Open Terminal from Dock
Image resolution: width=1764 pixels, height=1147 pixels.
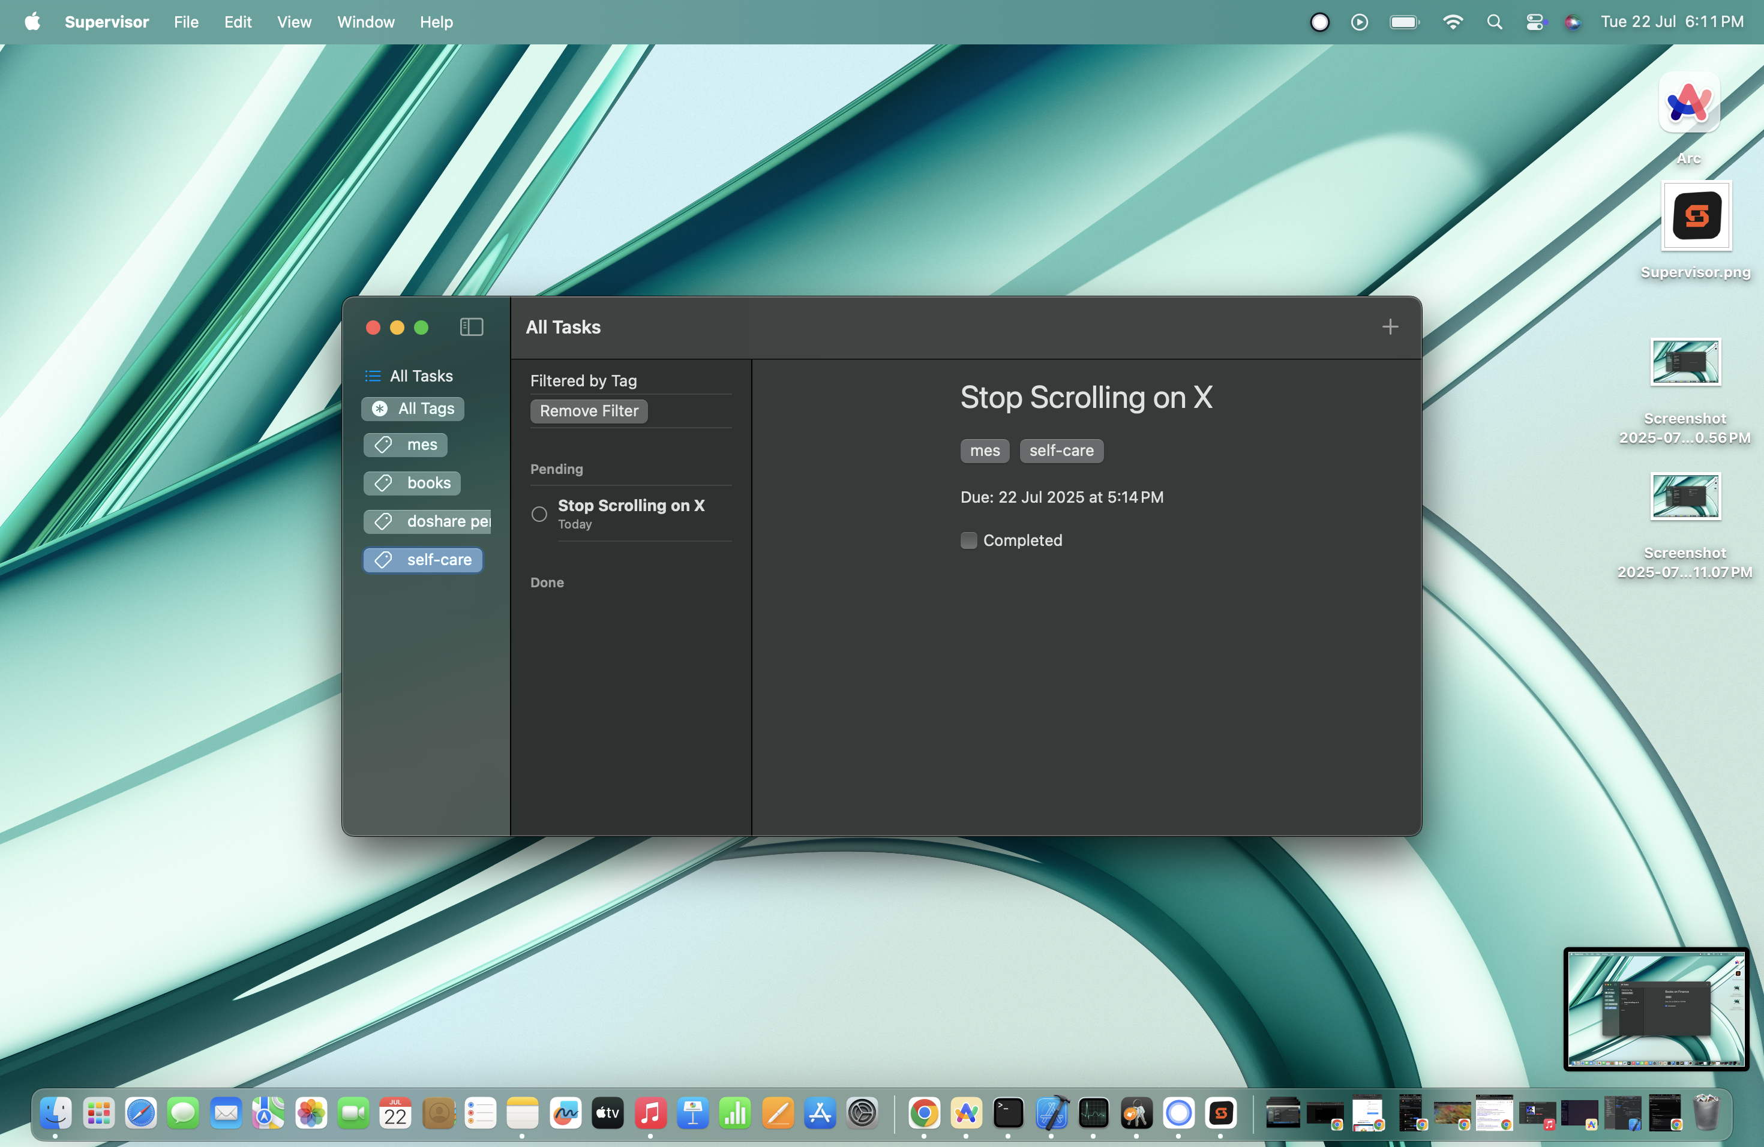1009,1113
